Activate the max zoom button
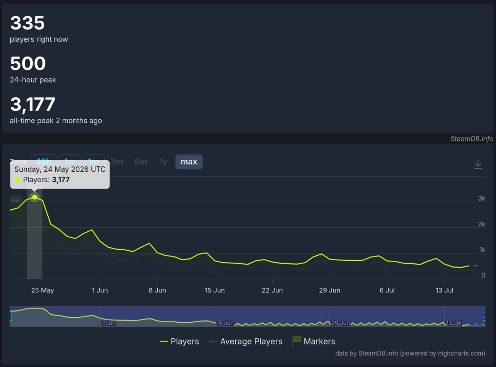 [x=189, y=162]
